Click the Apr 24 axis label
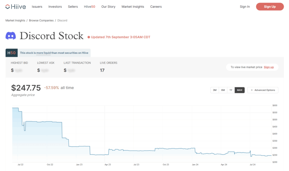The width and height of the screenshot is (289, 171). pos(224,165)
